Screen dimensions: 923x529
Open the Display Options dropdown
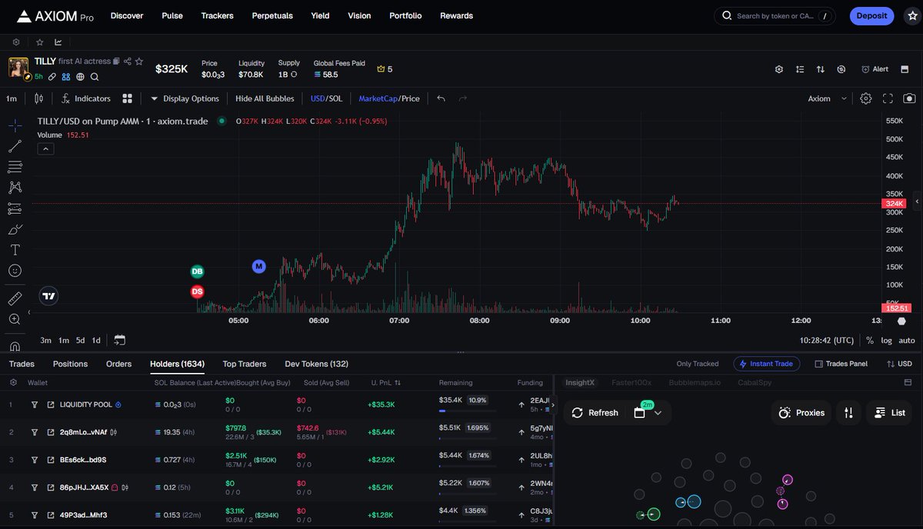click(x=185, y=98)
